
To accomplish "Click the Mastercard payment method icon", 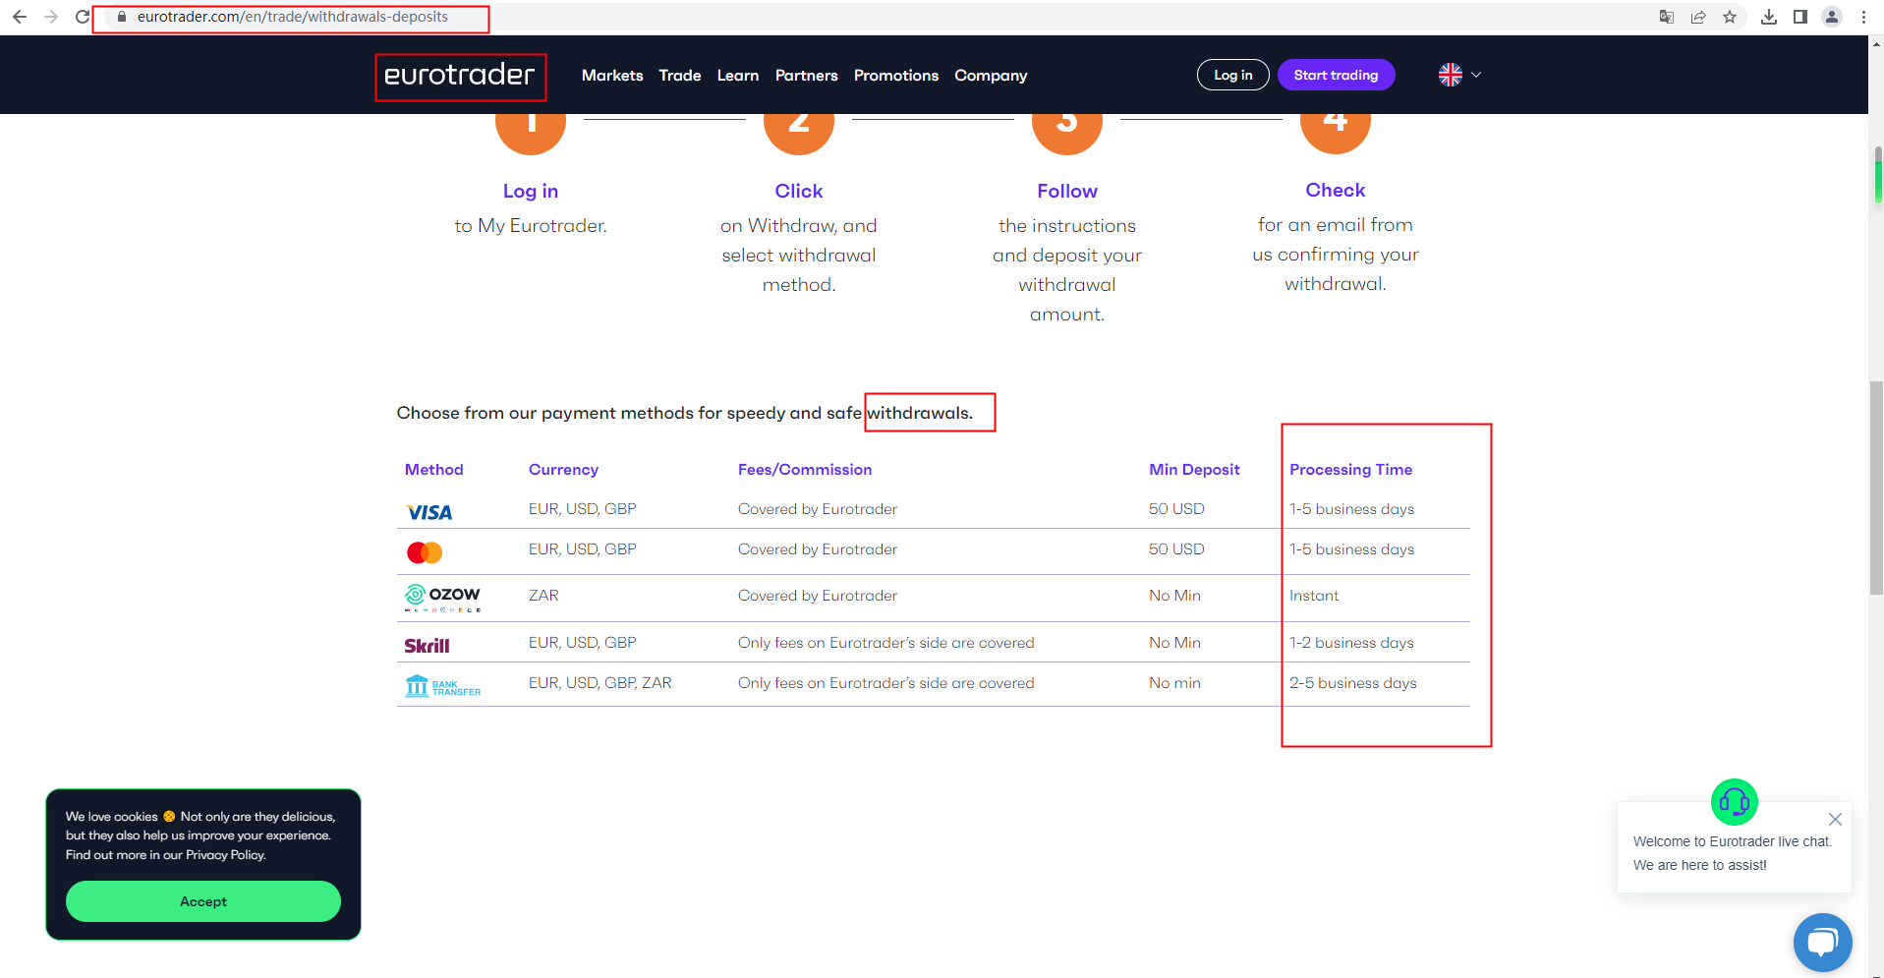I will point(425,552).
